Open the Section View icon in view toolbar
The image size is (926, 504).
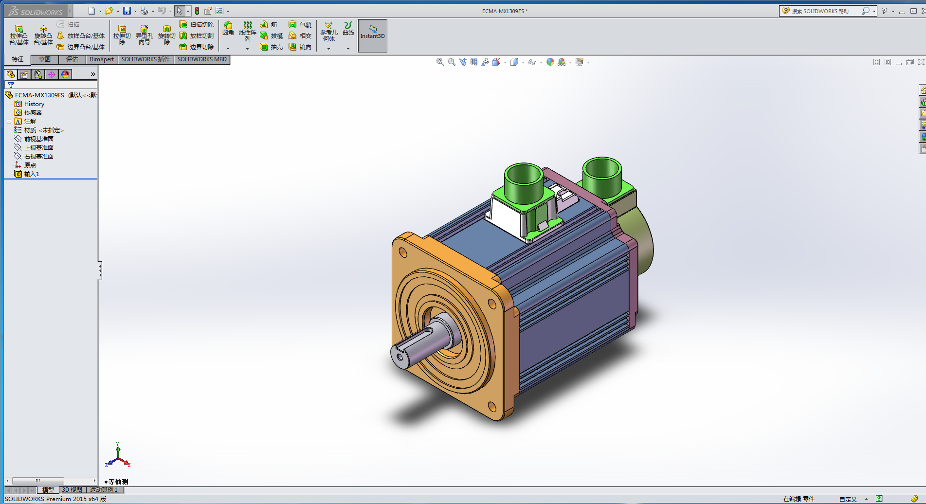(x=474, y=62)
